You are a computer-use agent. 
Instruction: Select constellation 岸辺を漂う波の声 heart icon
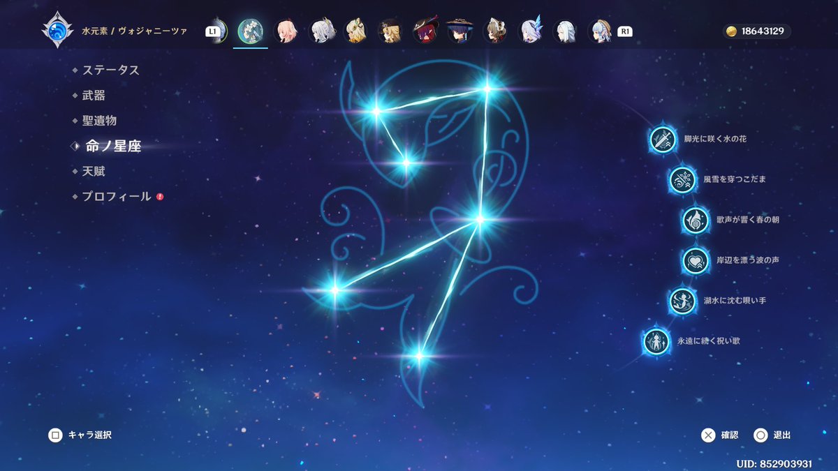tap(696, 261)
